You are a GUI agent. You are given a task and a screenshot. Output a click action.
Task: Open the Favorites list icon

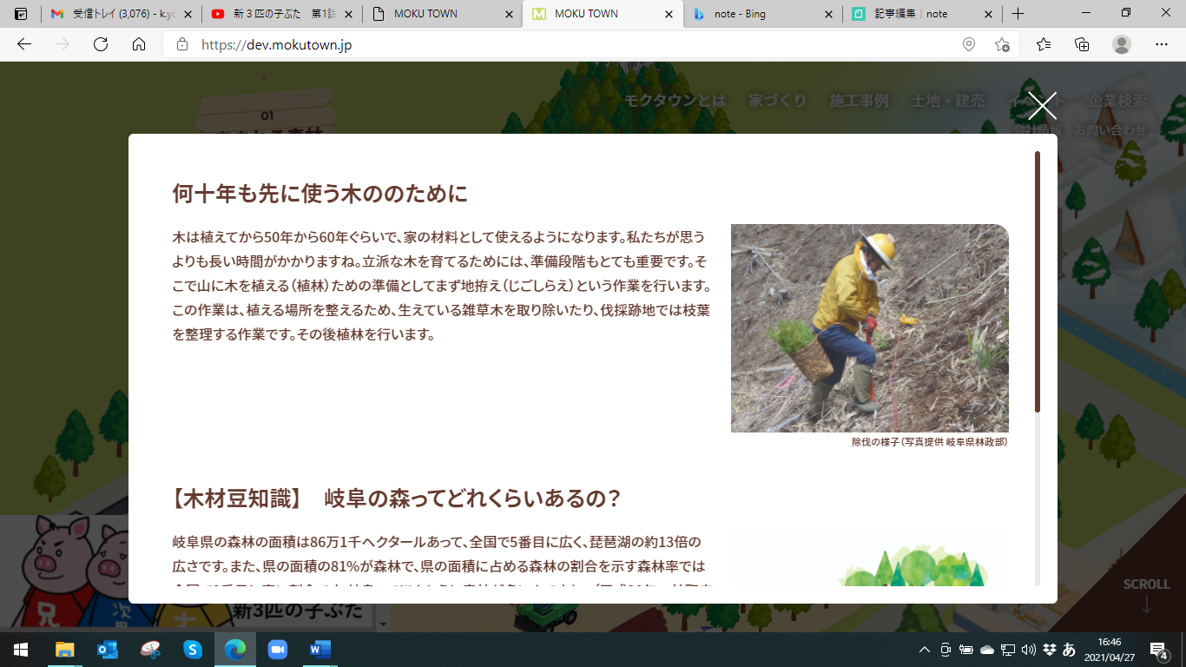1044,44
